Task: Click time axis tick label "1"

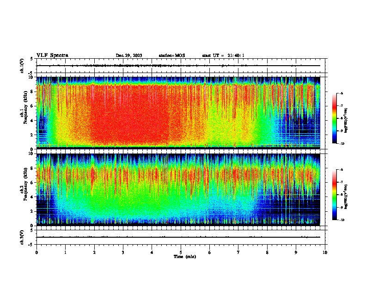Action: (x=65, y=252)
